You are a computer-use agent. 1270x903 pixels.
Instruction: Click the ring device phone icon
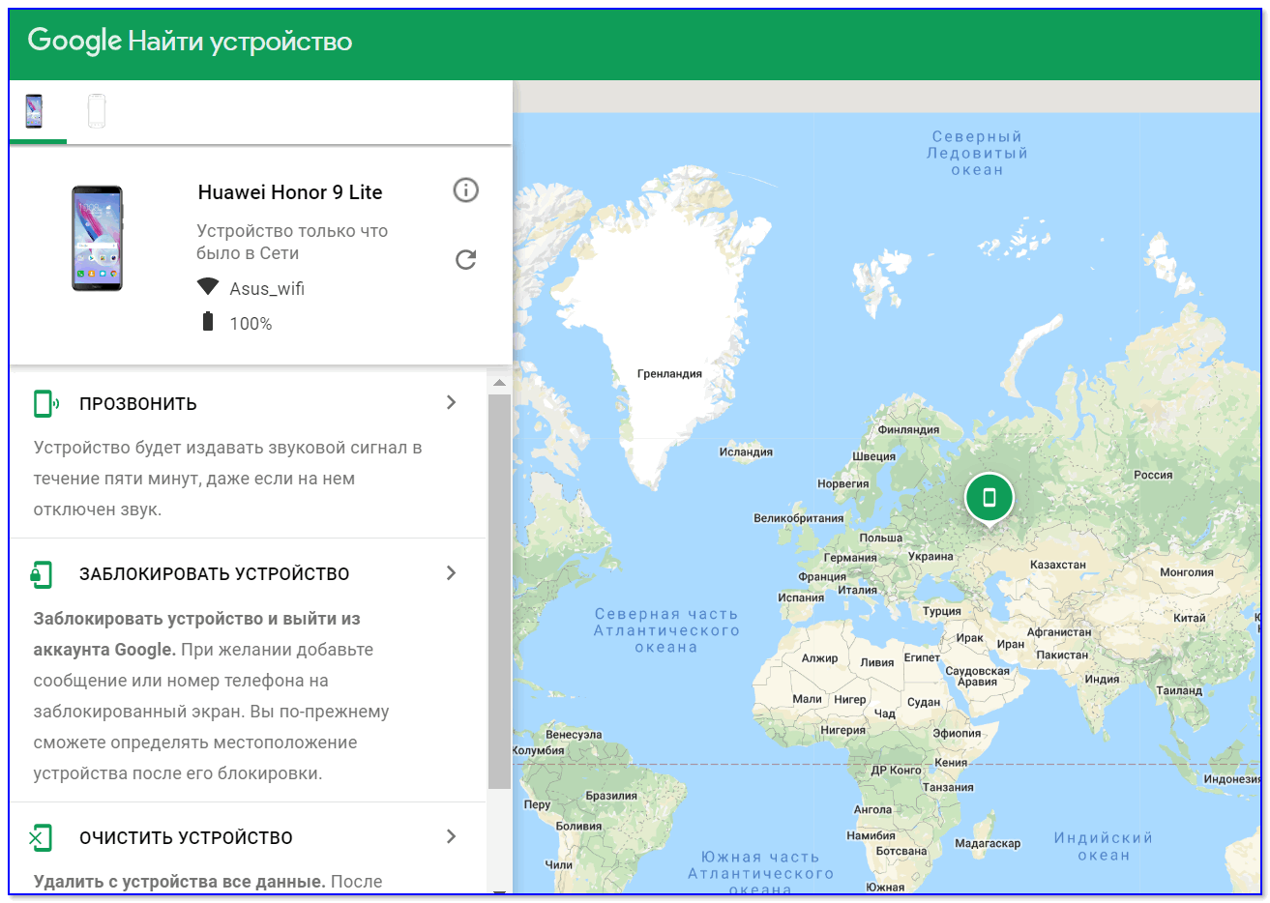pyautogui.click(x=44, y=403)
